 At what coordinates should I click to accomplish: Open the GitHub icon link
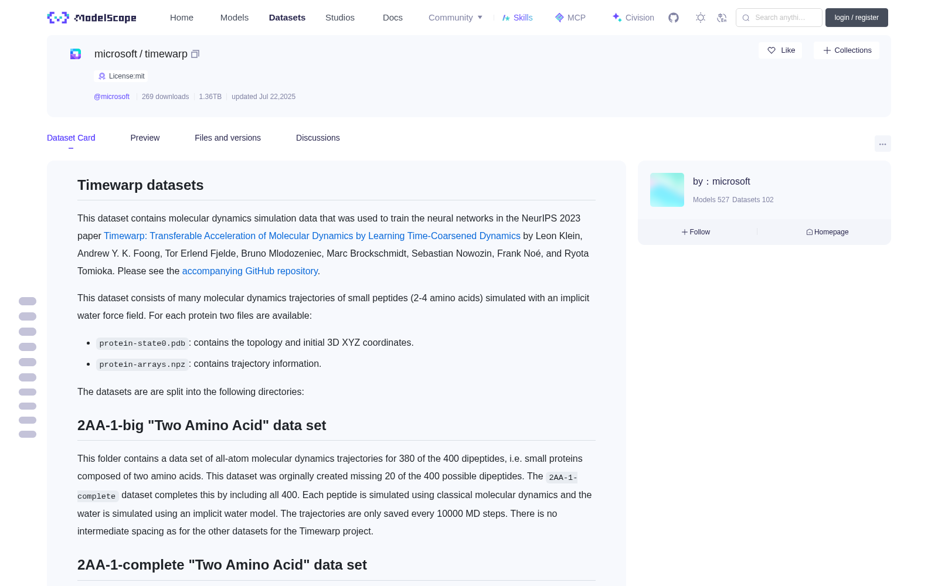(x=674, y=18)
